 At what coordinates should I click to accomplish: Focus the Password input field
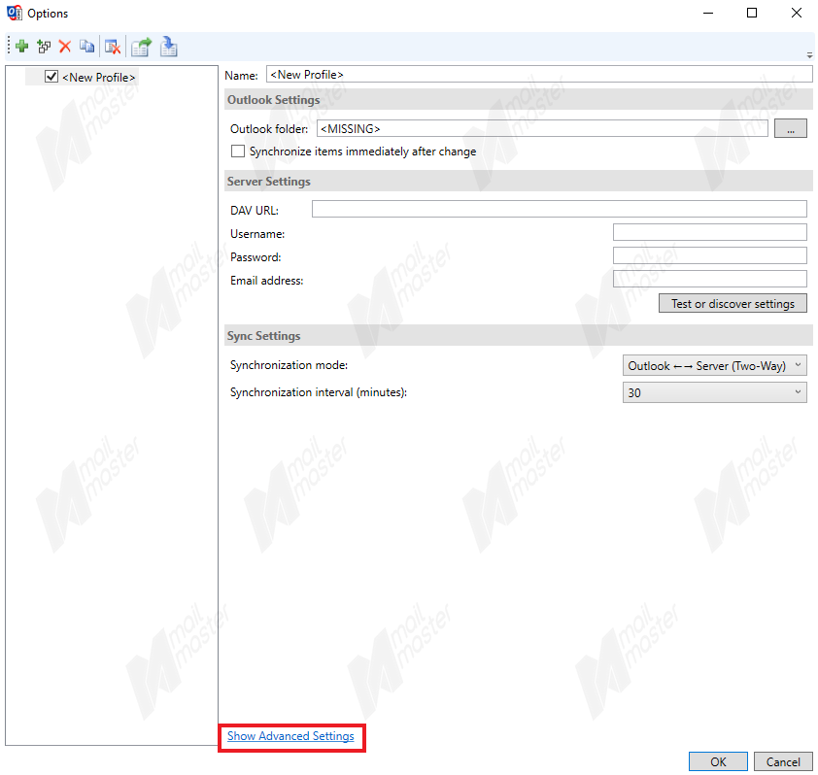709,255
